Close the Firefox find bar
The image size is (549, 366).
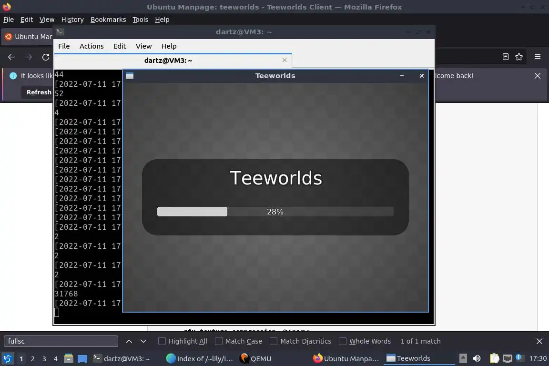pyautogui.click(x=539, y=341)
